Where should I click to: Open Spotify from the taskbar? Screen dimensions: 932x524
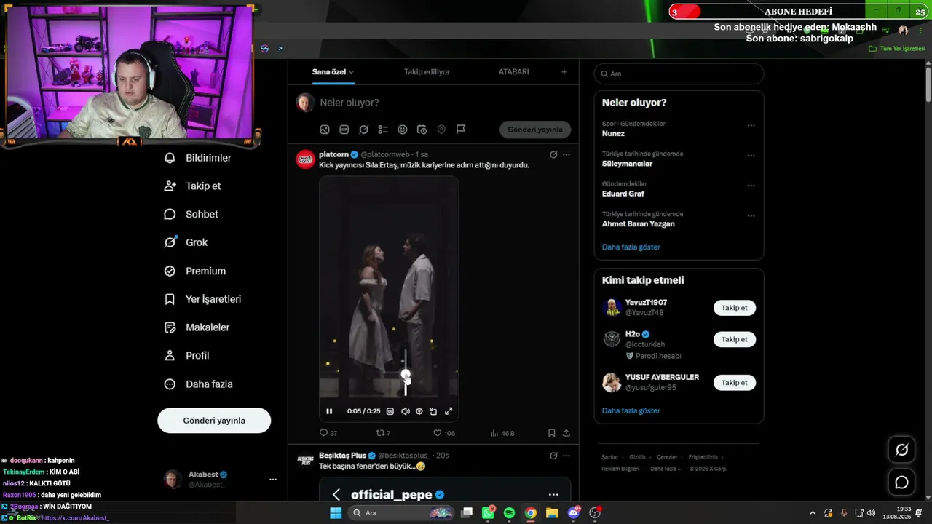pos(509,513)
